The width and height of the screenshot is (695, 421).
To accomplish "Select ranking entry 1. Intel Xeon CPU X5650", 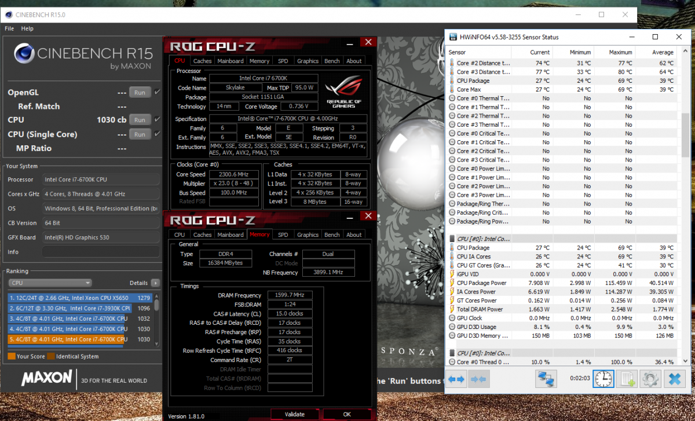I will pos(81,298).
